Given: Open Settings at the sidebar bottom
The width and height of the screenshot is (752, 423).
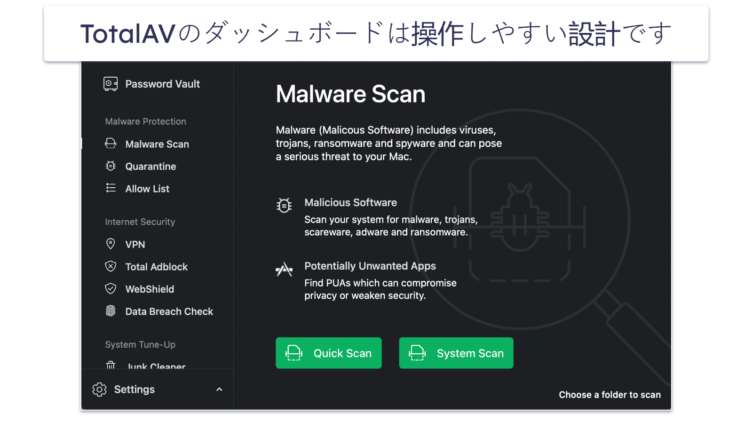Looking at the screenshot, I should click(x=134, y=390).
